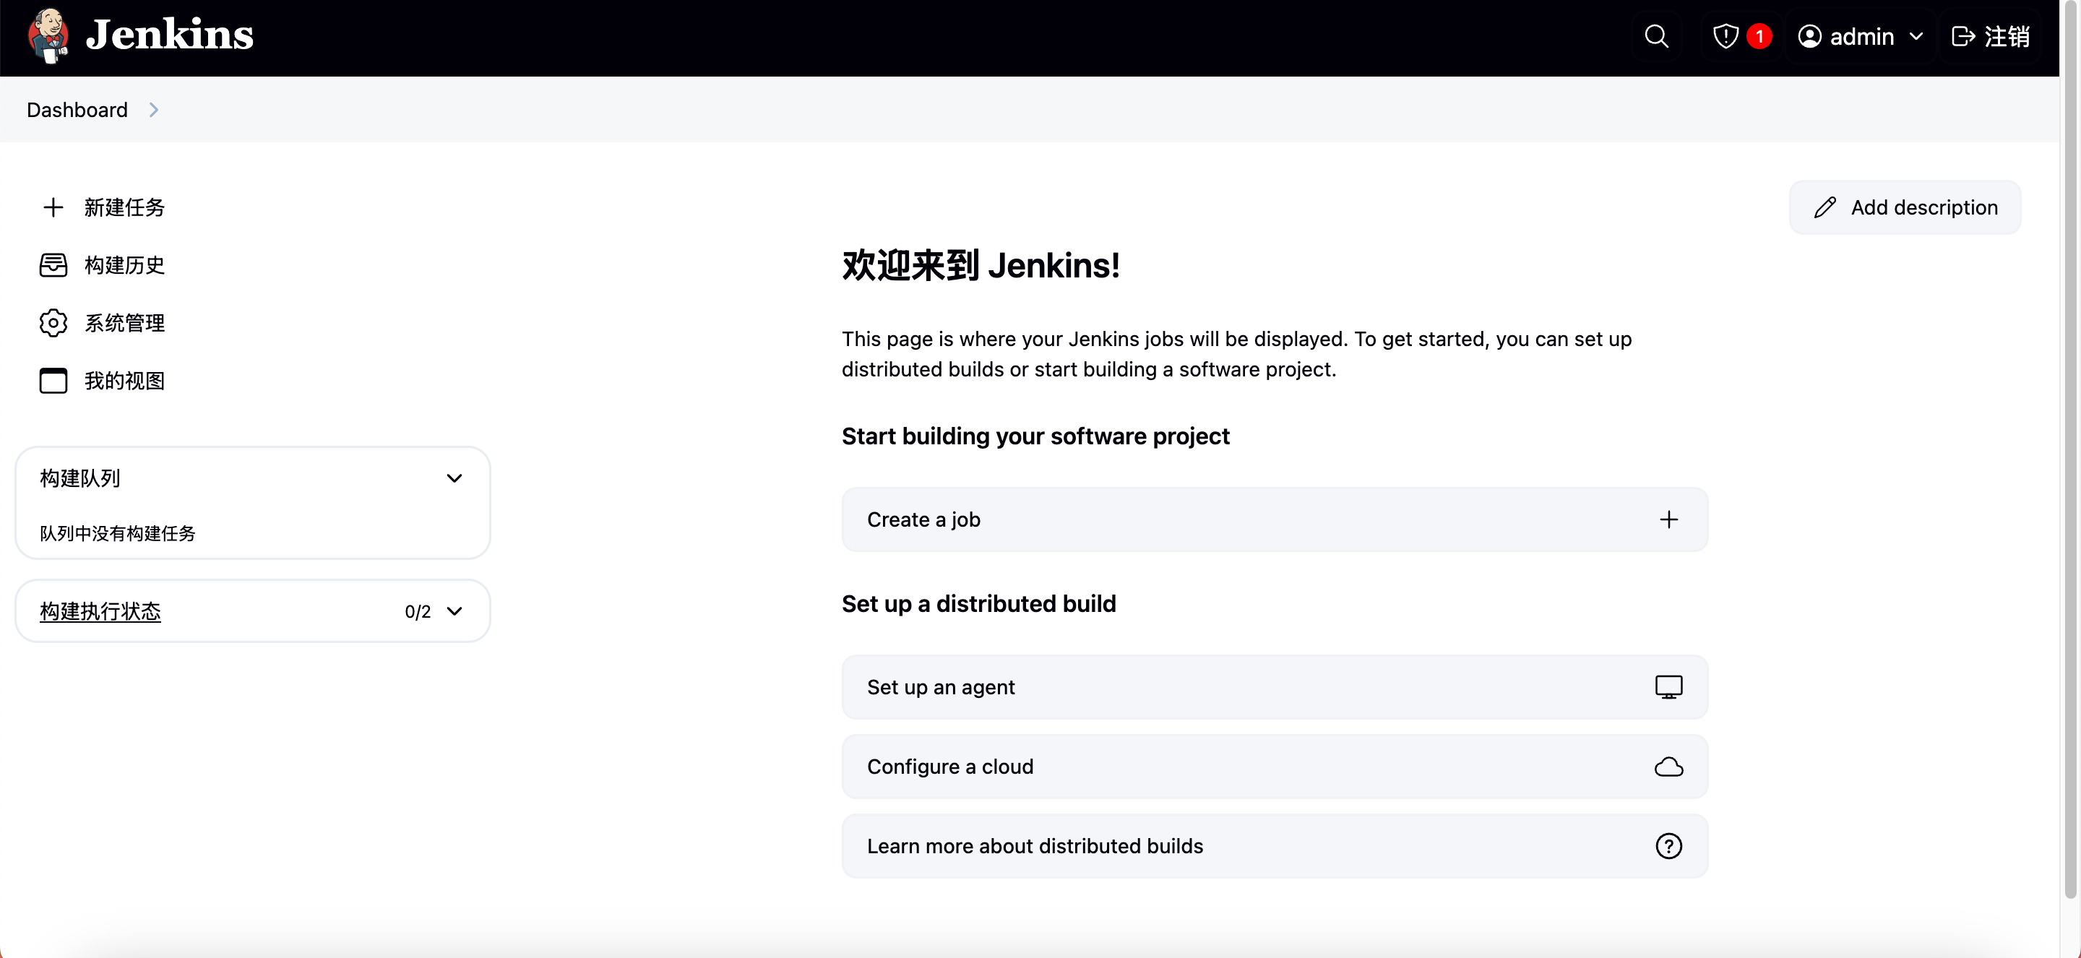Open the 构建执行状态 link

[100, 611]
